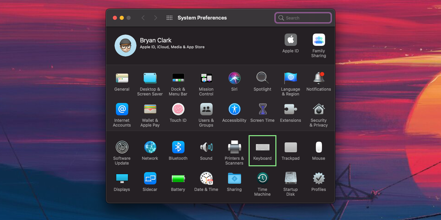Open Family Sharing settings

pyautogui.click(x=318, y=40)
